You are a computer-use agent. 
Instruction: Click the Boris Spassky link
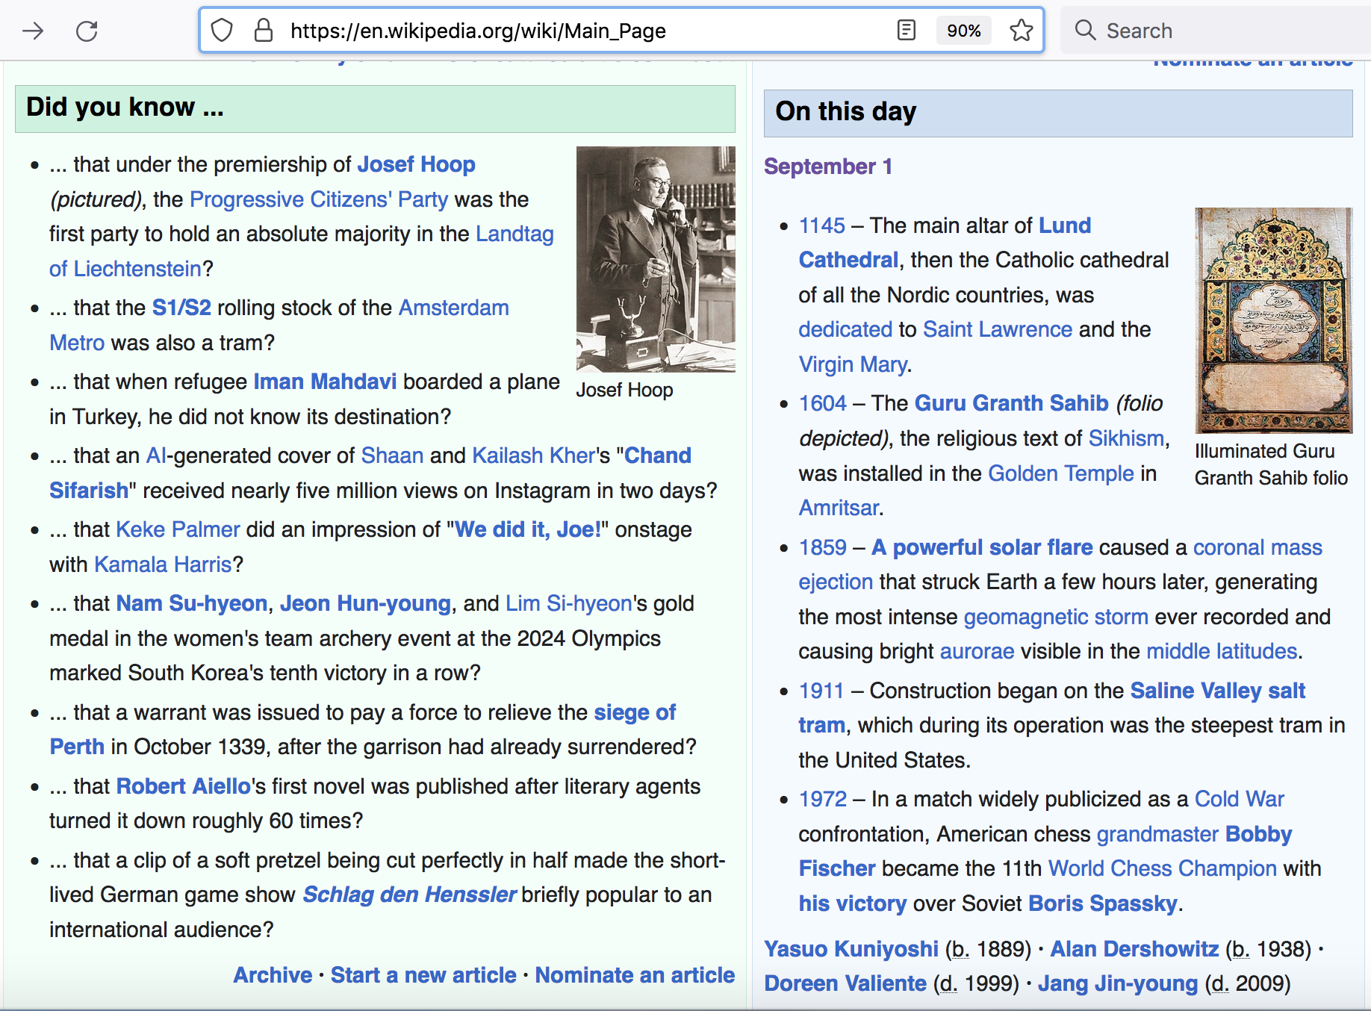(1102, 903)
